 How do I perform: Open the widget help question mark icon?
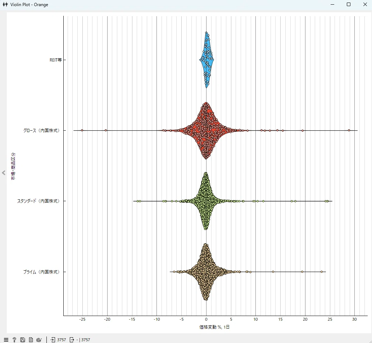click(14, 340)
